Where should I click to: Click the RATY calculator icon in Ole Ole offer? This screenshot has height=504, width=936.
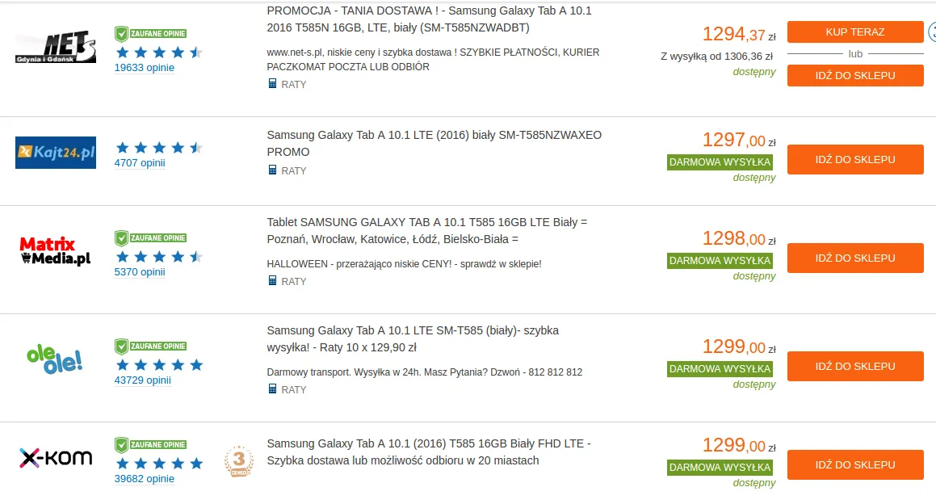click(272, 389)
